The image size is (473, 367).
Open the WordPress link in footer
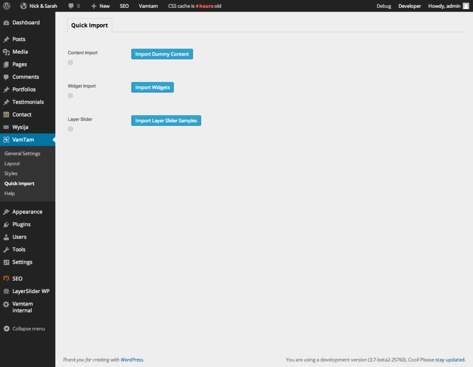pos(131,360)
